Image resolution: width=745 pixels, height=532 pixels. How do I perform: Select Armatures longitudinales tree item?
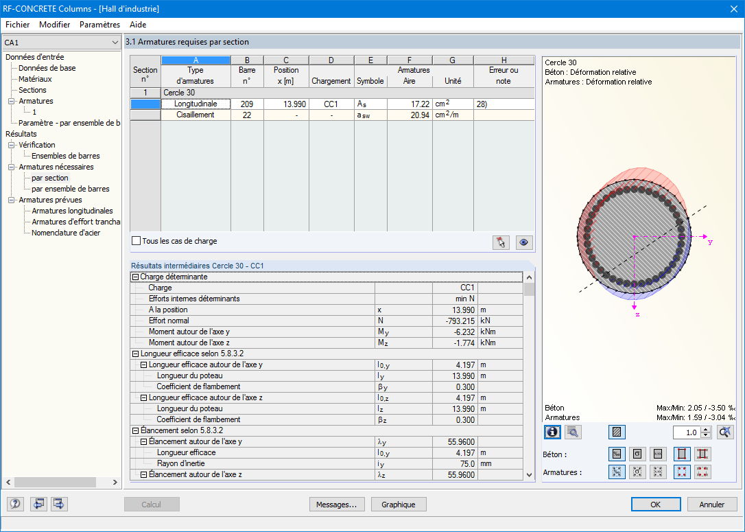72,211
